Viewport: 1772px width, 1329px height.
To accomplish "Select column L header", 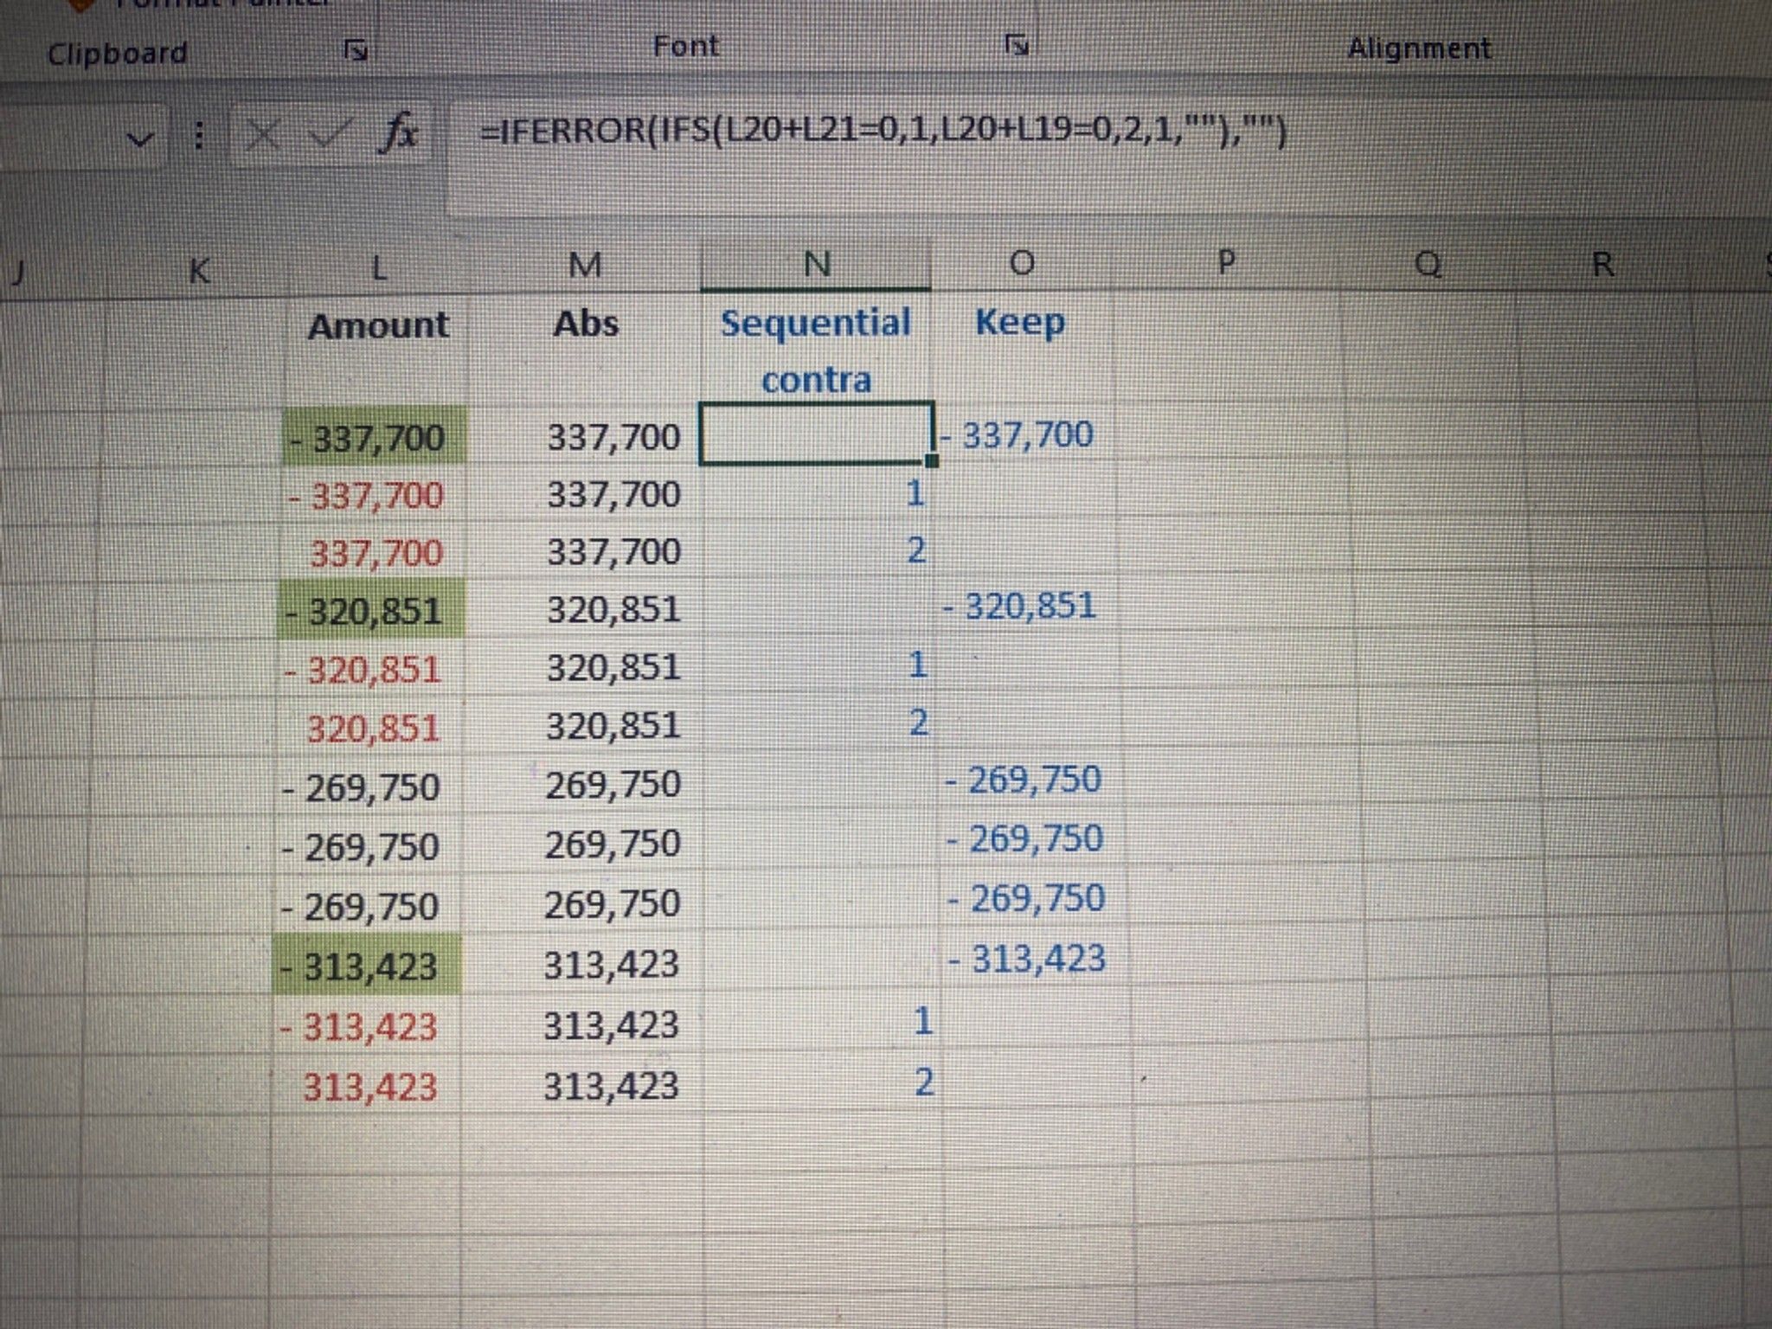I will tap(378, 267).
